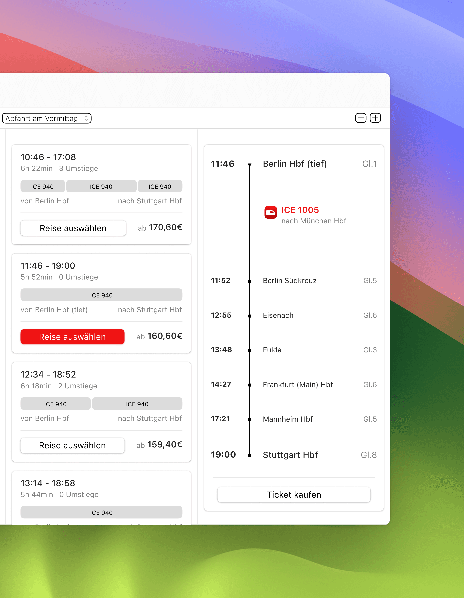
Task: Open the Abfahrt am Vormittag dropdown
Action: tap(47, 118)
